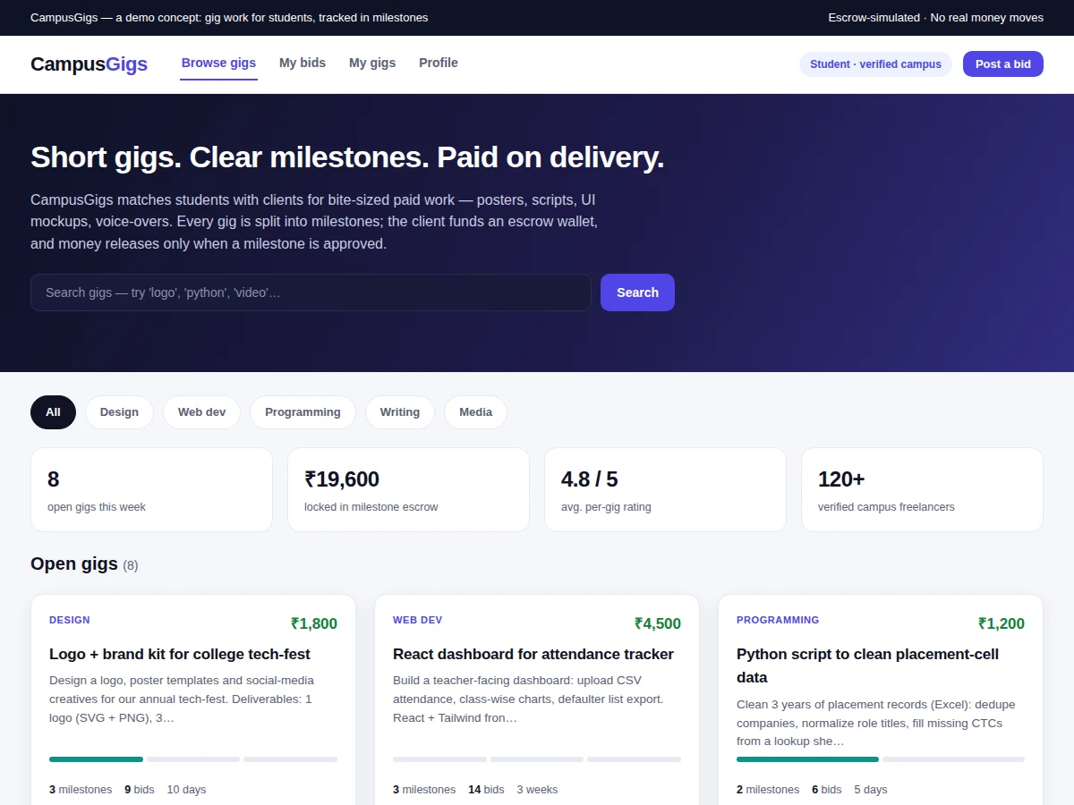This screenshot has width=1074, height=805.
Task: Filter gigs by Design
Action: pos(119,412)
